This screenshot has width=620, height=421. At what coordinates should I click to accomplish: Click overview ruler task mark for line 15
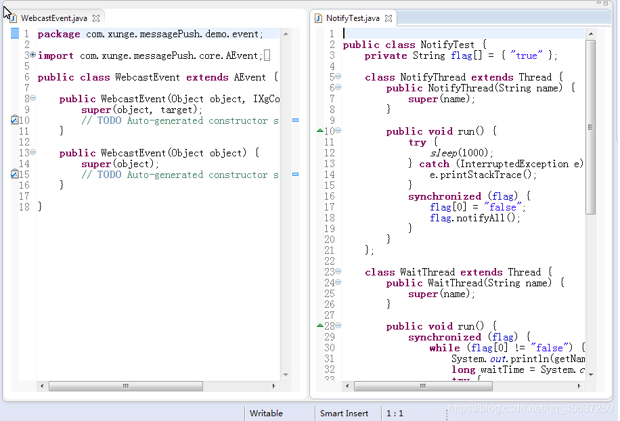point(295,174)
